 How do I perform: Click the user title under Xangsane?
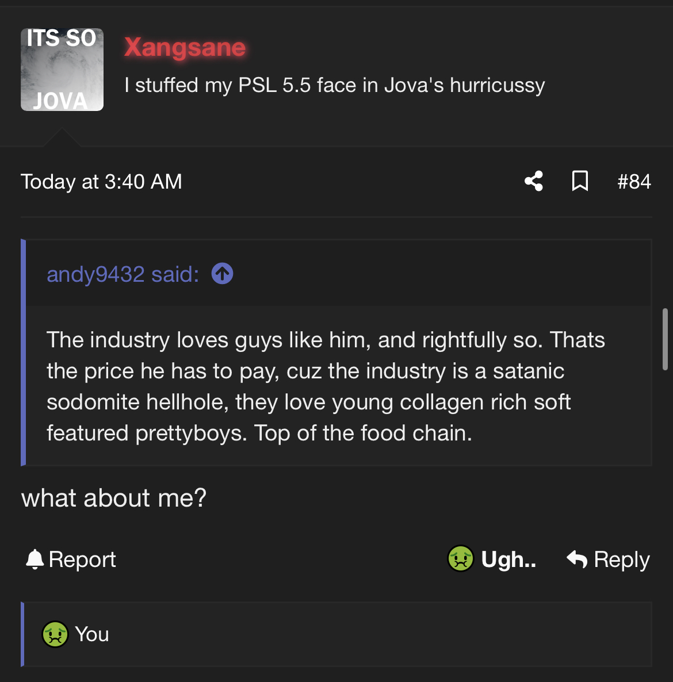click(x=335, y=85)
